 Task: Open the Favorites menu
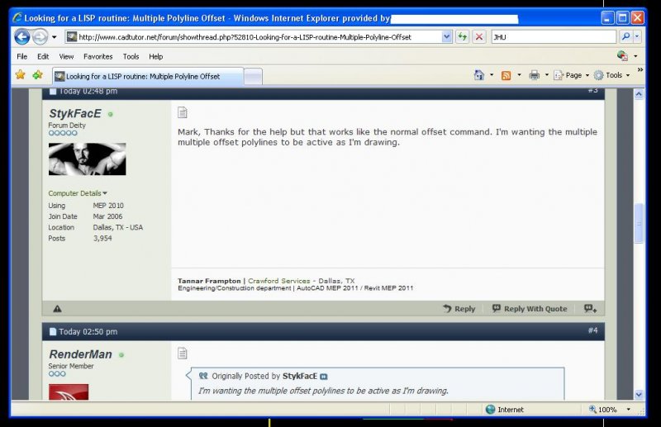tap(97, 56)
